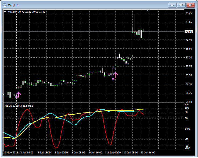Click the gray chart shift triangle at top
Viewport: 198px width, 158px height.
(x=147, y=10)
